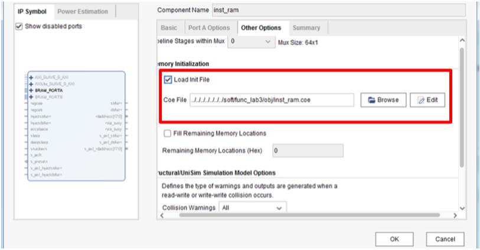The width and height of the screenshot is (480, 250).
Task: Open the Collision Warnings dropdown
Action: pos(252,208)
